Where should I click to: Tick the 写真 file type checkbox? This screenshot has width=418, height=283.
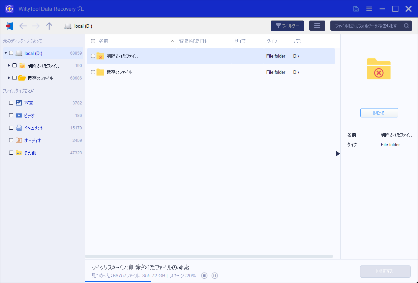point(11,103)
